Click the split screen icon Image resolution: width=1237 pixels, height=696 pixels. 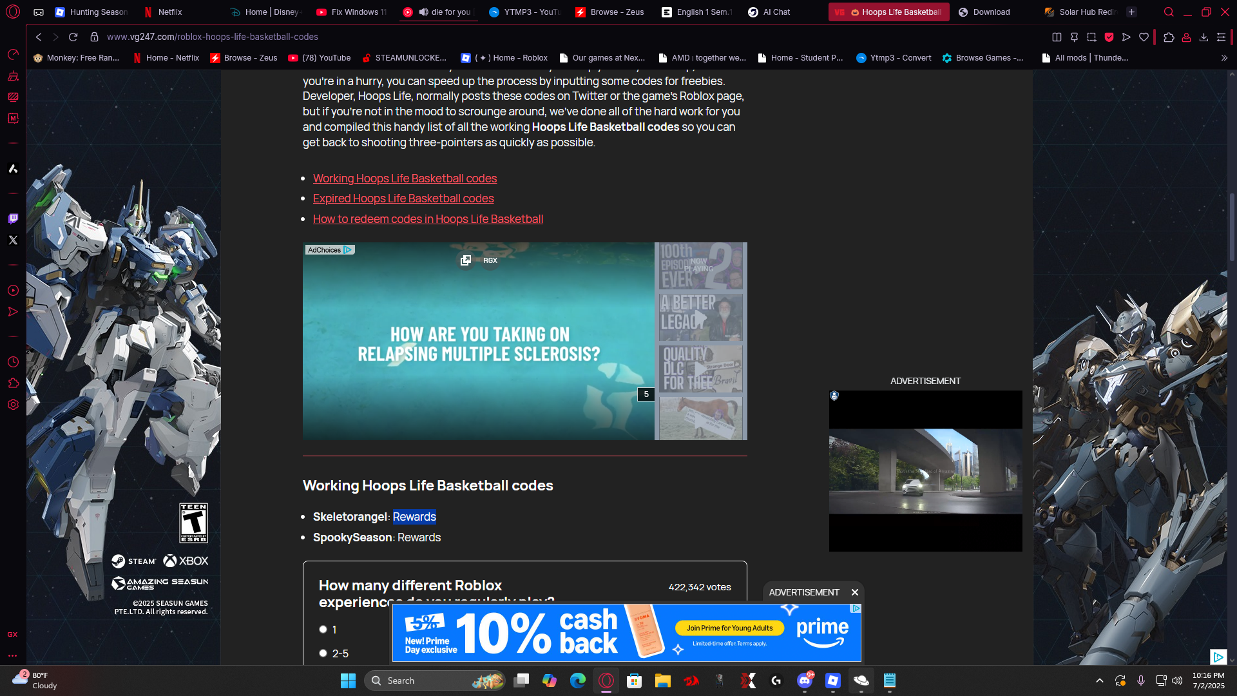(x=1057, y=37)
